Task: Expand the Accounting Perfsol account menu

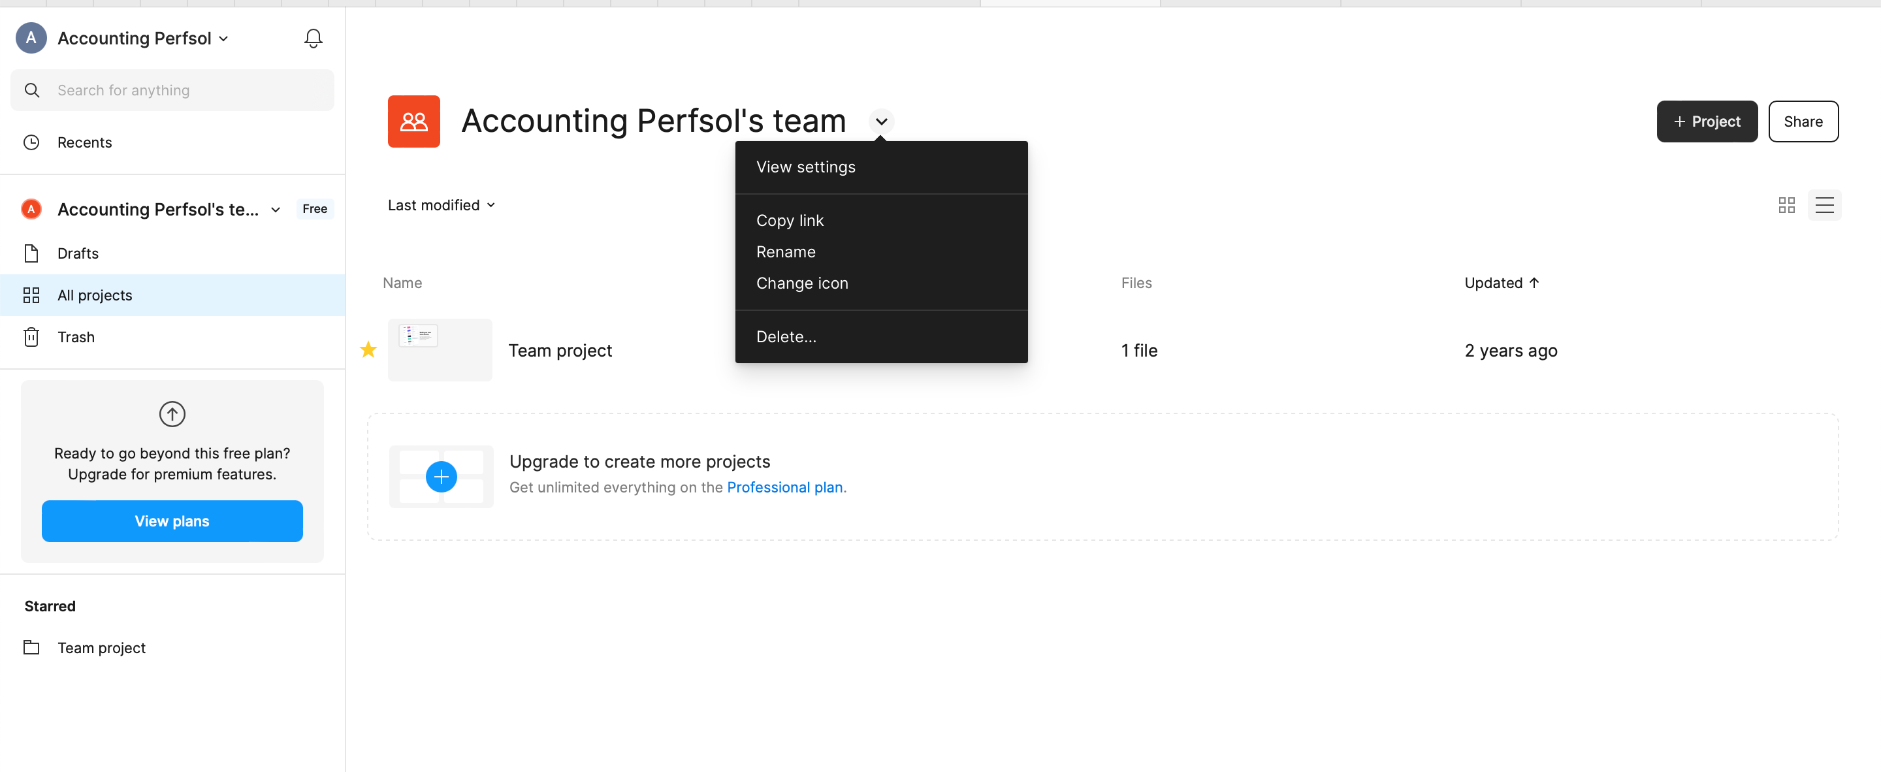Action: tap(223, 39)
